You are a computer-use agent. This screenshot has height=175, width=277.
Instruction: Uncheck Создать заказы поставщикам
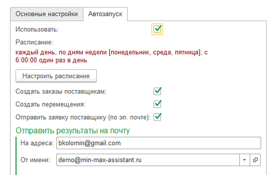coord(157,91)
